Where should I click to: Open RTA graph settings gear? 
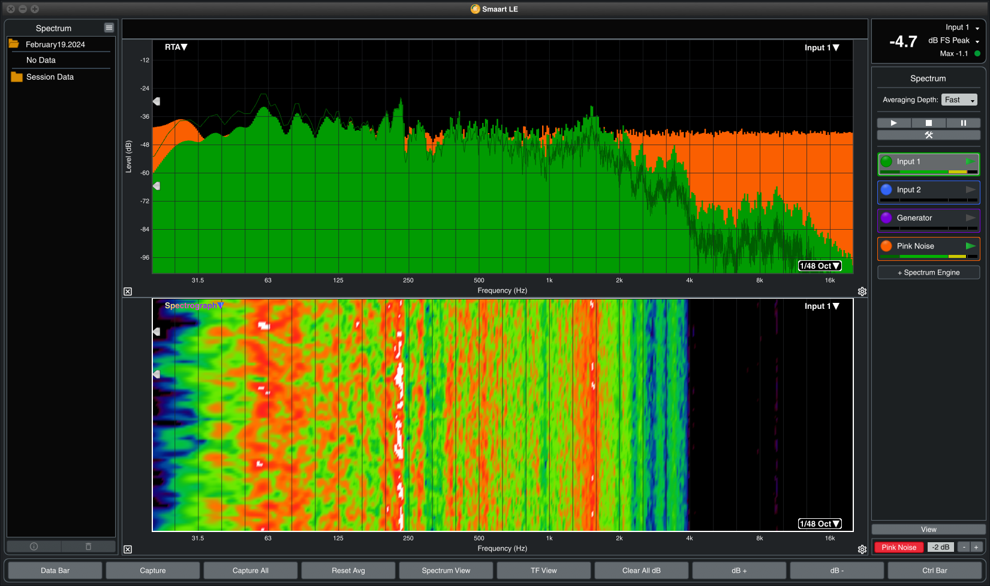[x=862, y=292]
